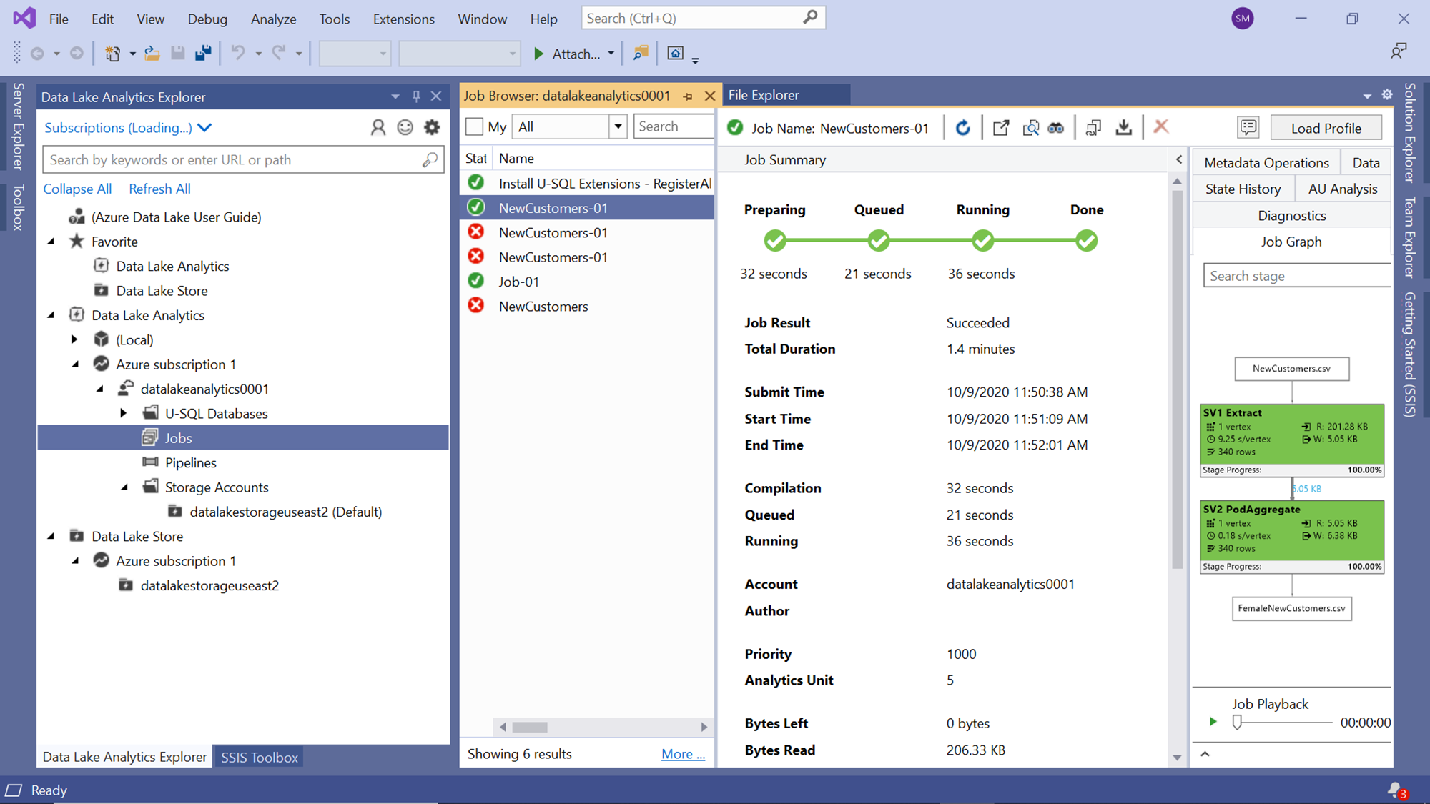
Task: Open job in new window icon
Action: pos(1001,128)
